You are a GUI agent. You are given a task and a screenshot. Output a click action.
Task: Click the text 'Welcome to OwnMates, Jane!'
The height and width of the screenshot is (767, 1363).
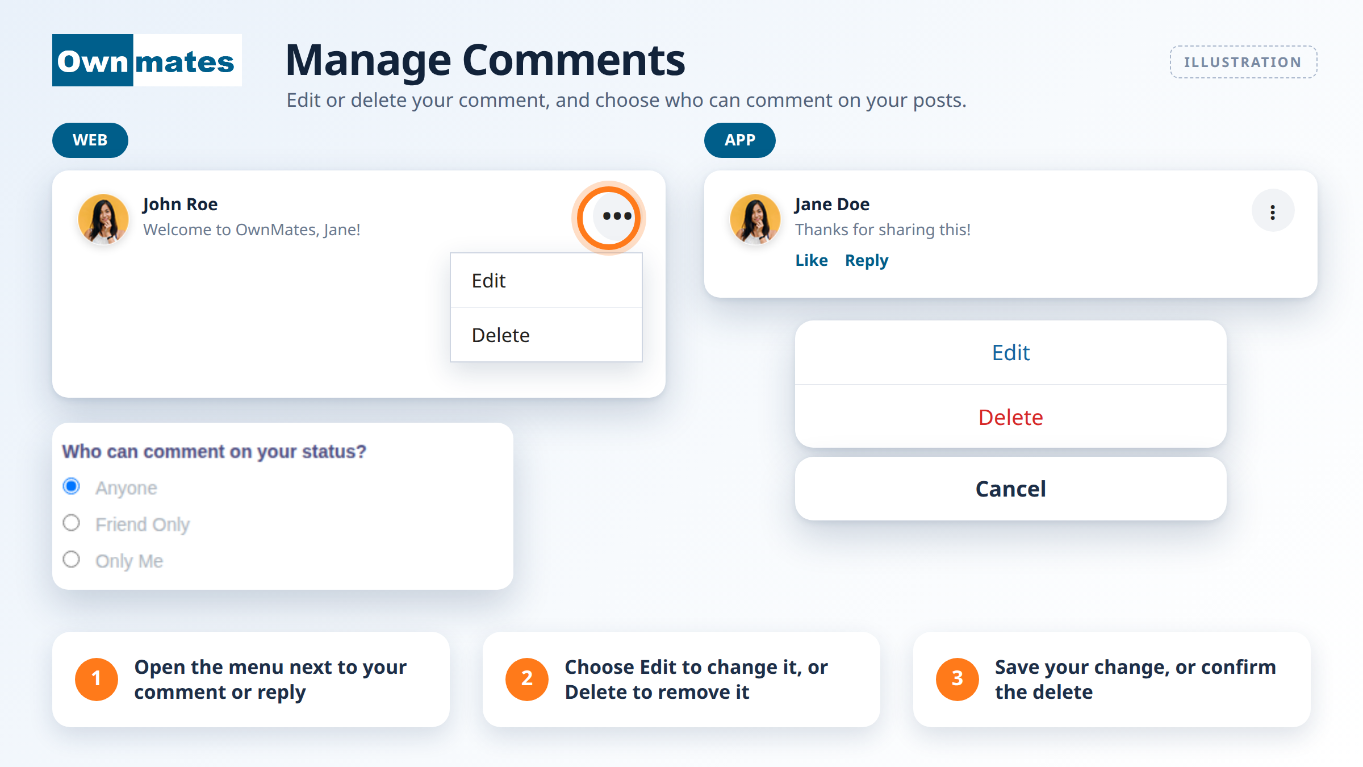(x=252, y=230)
